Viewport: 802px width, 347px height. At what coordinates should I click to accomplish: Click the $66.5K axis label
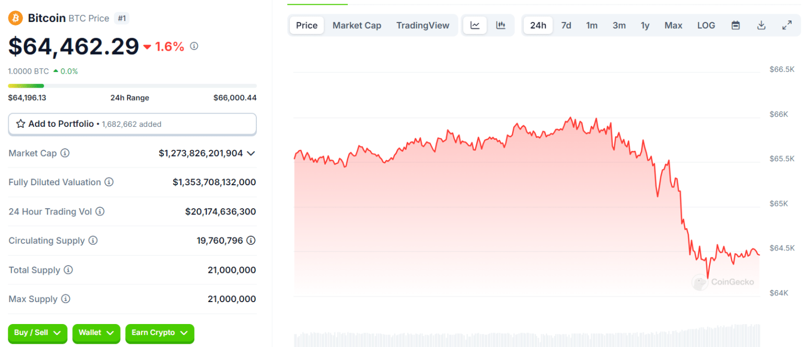tap(782, 69)
